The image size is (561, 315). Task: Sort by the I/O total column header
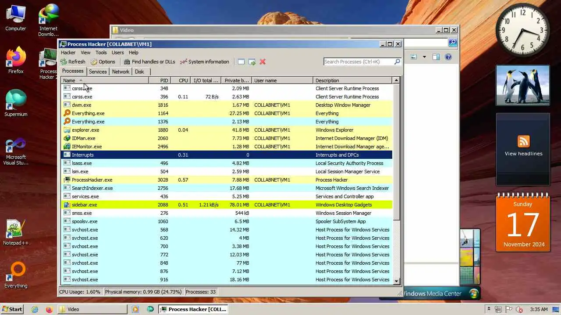[x=206, y=80]
